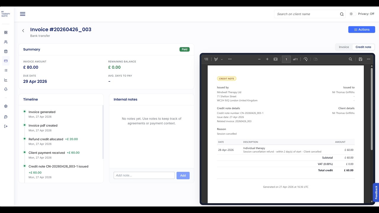Click the PDF viewer vertical scrollbar
Screen dimensions: 379x213
tap(372, 109)
